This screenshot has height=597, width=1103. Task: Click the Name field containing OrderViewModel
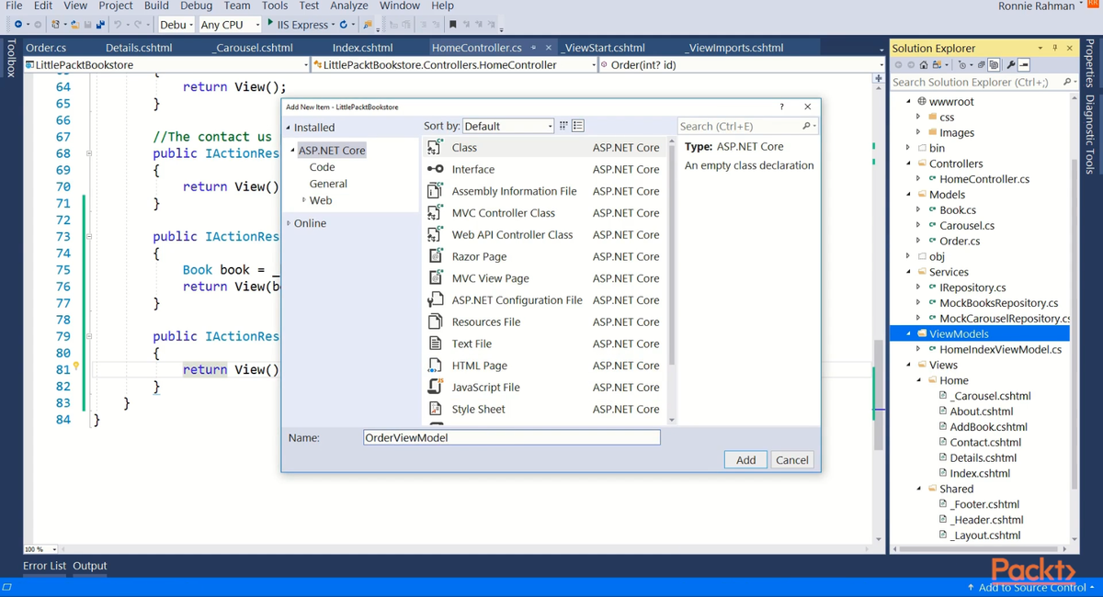click(511, 437)
